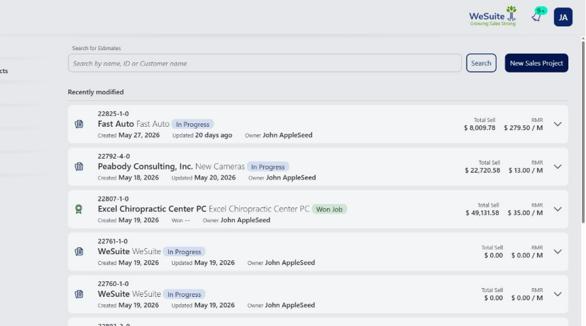Click the Search button

tap(481, 63)
